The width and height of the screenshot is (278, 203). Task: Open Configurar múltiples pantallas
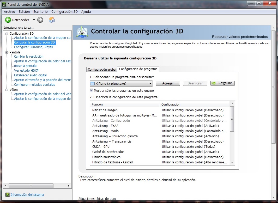(34, 85)
